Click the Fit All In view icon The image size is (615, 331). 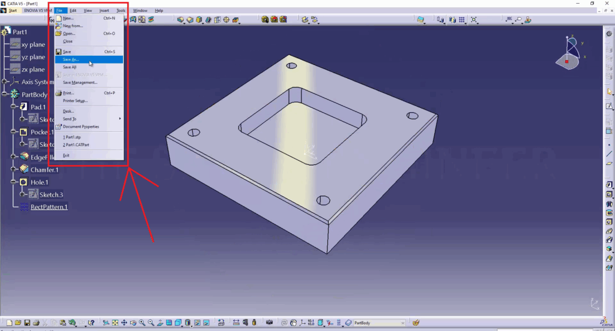click(115, 323)
